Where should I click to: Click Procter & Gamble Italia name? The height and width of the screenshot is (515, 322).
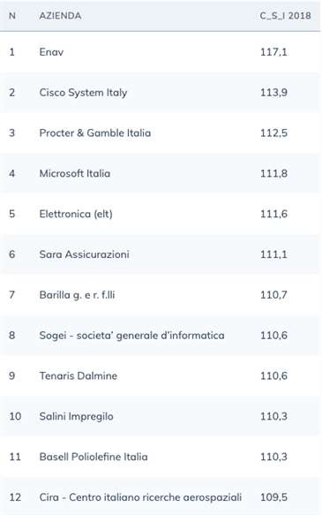point(95,133)
